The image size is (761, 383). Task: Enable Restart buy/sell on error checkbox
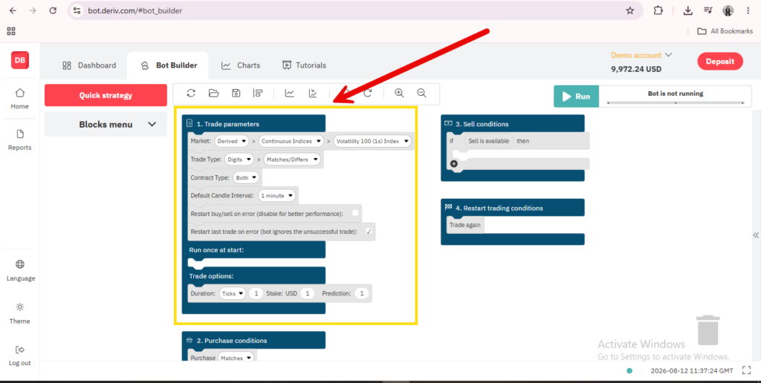tap(355, 213)
